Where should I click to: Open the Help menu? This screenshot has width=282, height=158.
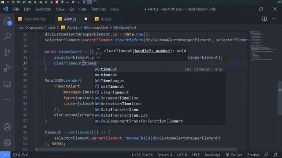pyautogui.click(x=115, y=9)
